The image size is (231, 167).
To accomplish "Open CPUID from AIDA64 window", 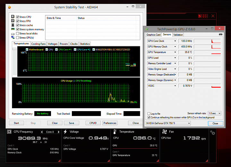I will coord(93,123).
